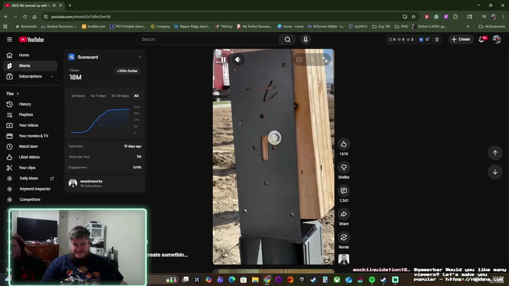Screen dimensions: 509x286
Task: Mute the Shorts video volume
Action: tap(238, 60)
